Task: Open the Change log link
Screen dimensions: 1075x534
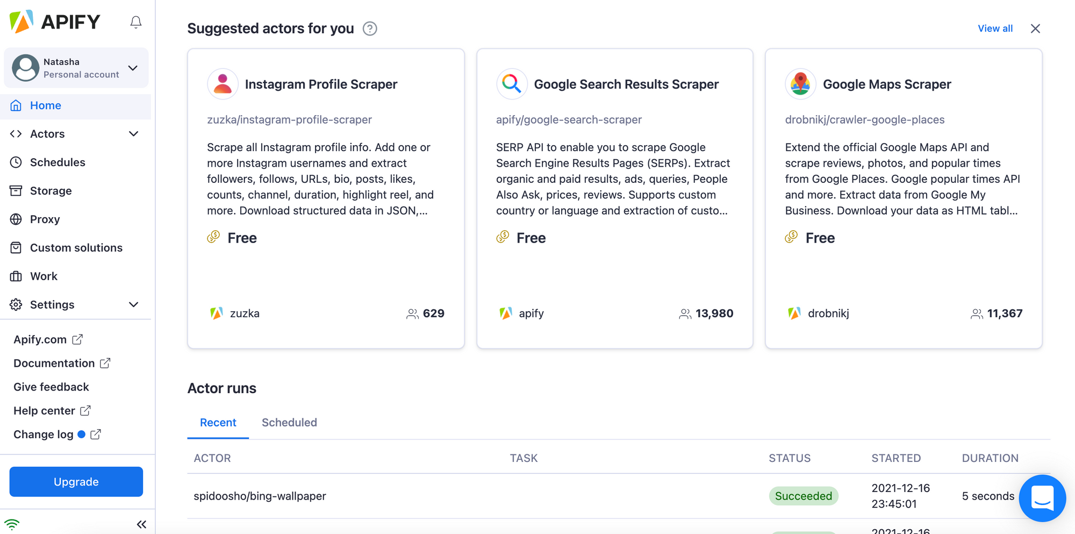Action: tap(44, 435)
